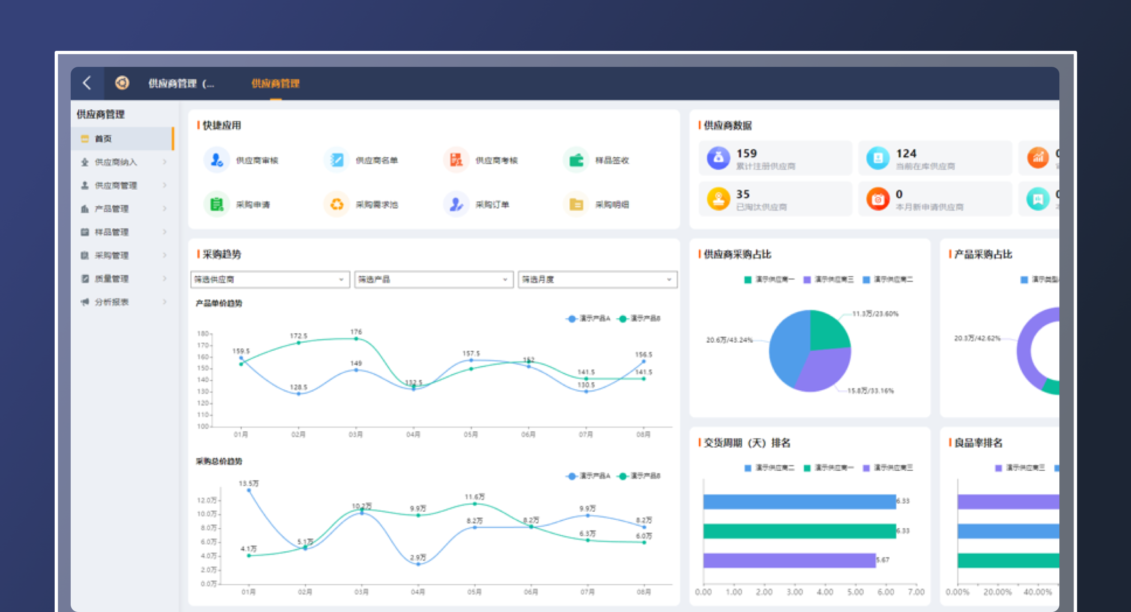Viewport: 1131px width, 612px height.
Task: Click the back arrow in header
Action: click(87, 83)
